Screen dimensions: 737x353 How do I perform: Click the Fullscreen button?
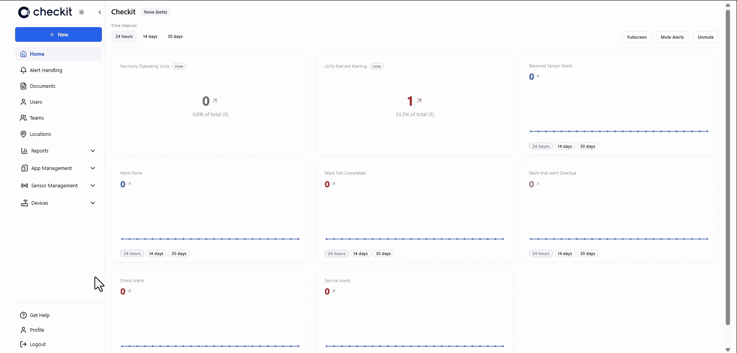click(637, 37)
